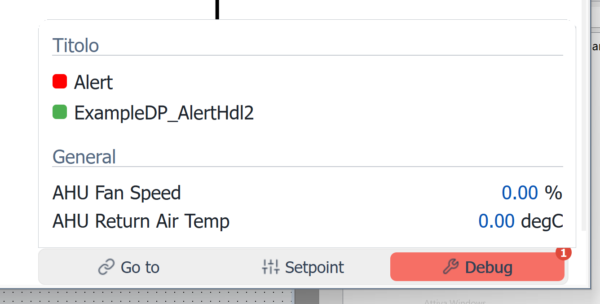Toggle the red Alert status indicator
This screenshot has width=600, height=304.
(59, 81)
